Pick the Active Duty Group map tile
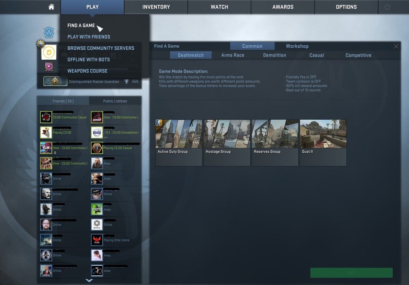 tap(179, 143)
